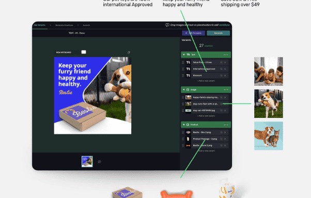Collapse the Product variants group
Image resolution: width=311 pixels, height=198 pixels.
tap(184, 125)
